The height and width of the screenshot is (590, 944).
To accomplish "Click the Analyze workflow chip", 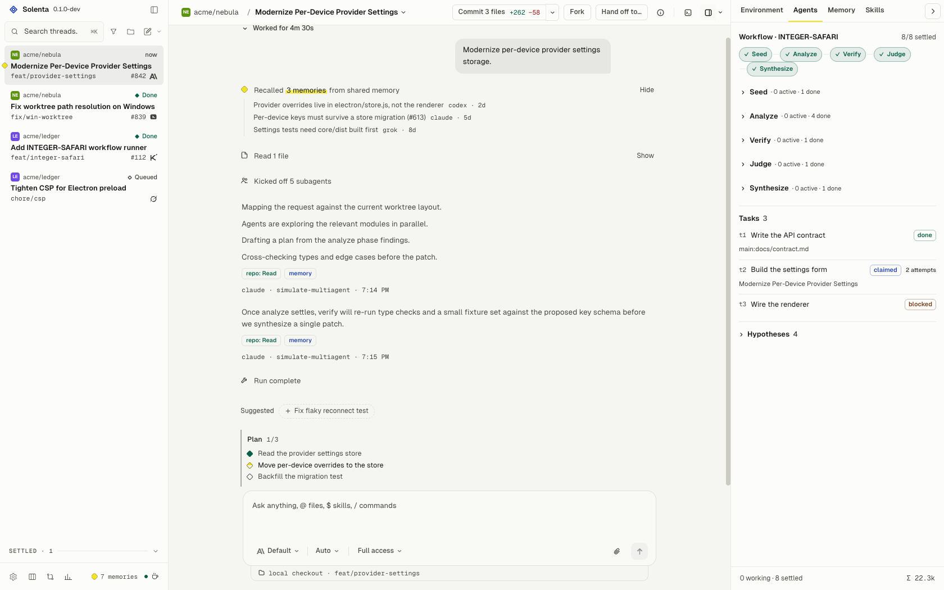I will click(801, 55).
